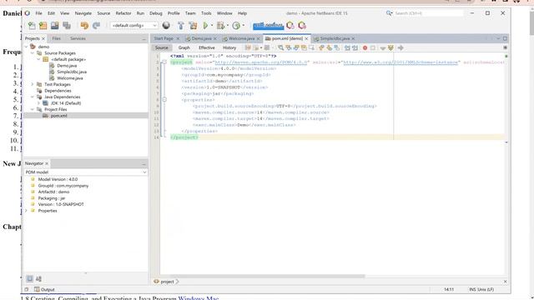Switch to Effective POM view
This screenshot has width=534, height=300.
pyautogui.click(x=206, y=48)
